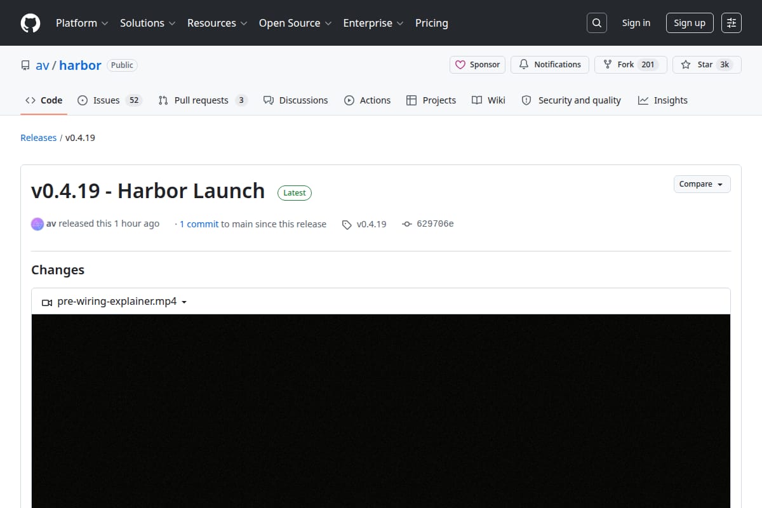The height and width of the screenshot is (508, 762).
Task: Click Sign in
Action: click(636, 23)
